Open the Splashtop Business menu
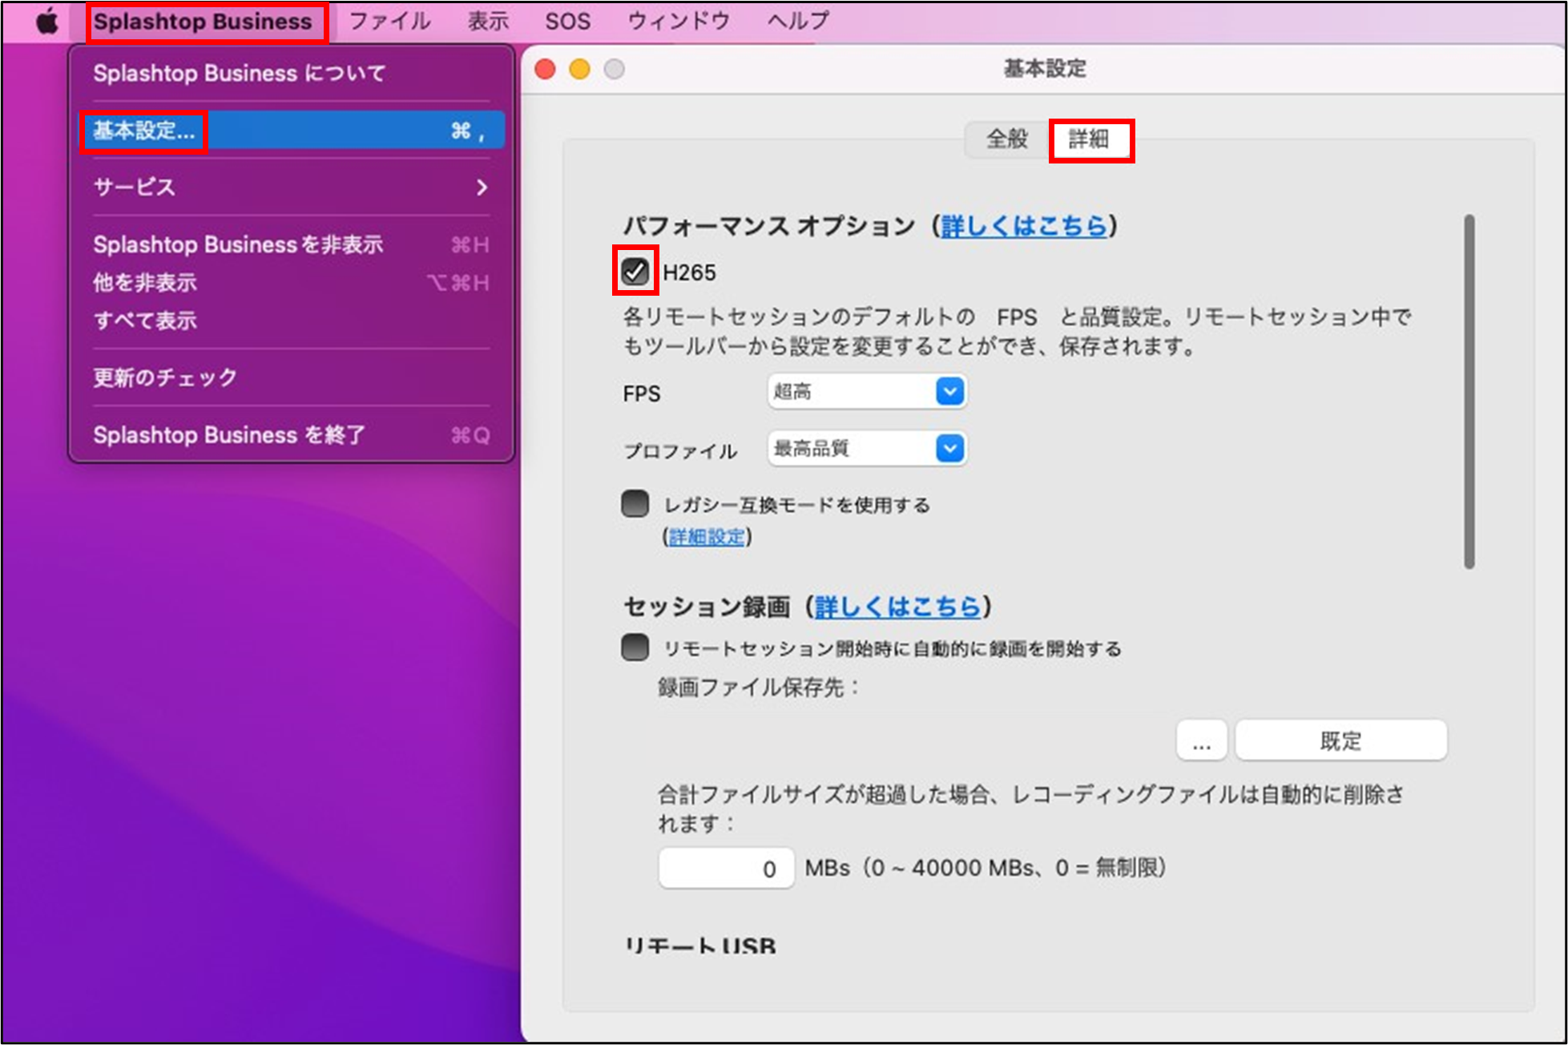The image size is (1568, 1045). 204,21
